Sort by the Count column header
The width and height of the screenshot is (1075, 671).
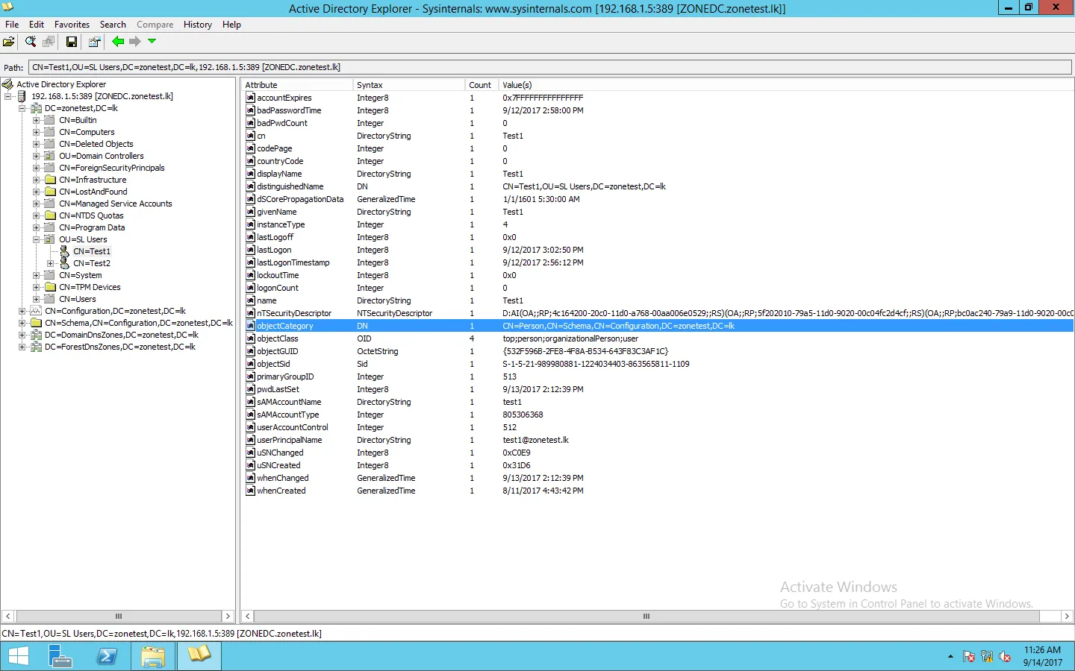pyautogui.click(x=482, y=85)
